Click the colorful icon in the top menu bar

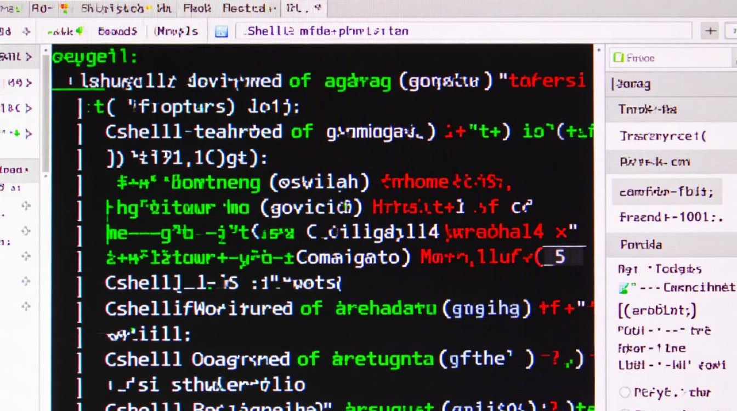click(x=65, y=9)
